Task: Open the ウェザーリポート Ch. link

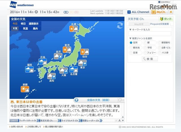Action: (x=28, y=121)
